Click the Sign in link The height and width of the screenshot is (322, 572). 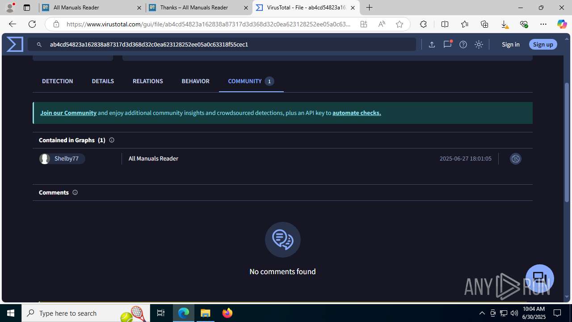[x=511, y=44]
